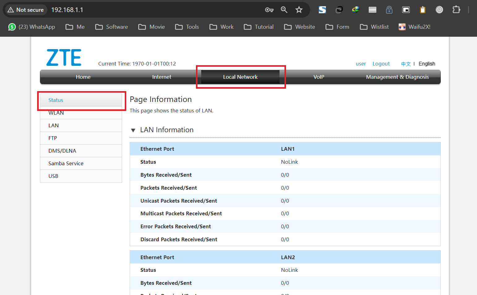The width and height of the screenshot is (477, 295).
Task: Click the grey swirl extension icon
Action: click(x=339, y=10)
